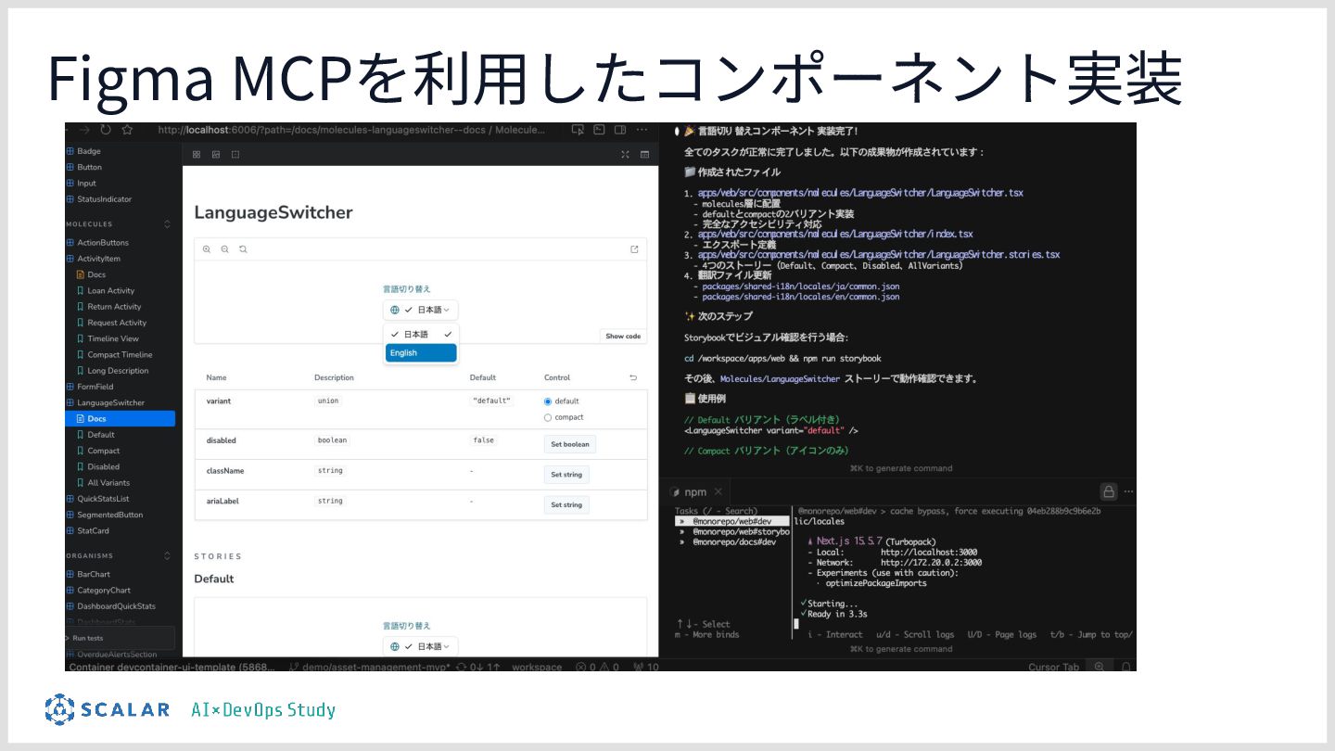Click Set string for ariaLabel

(x=566, y=505)
